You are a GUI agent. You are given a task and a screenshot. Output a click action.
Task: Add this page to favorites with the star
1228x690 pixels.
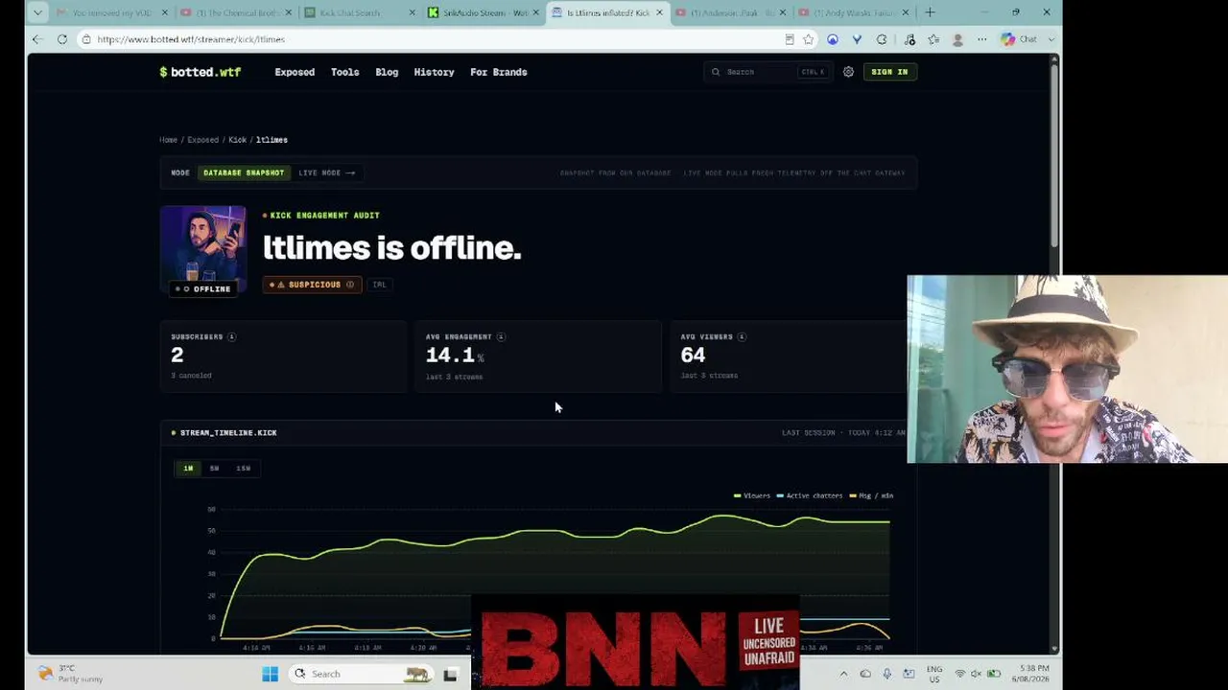point(809,39)
